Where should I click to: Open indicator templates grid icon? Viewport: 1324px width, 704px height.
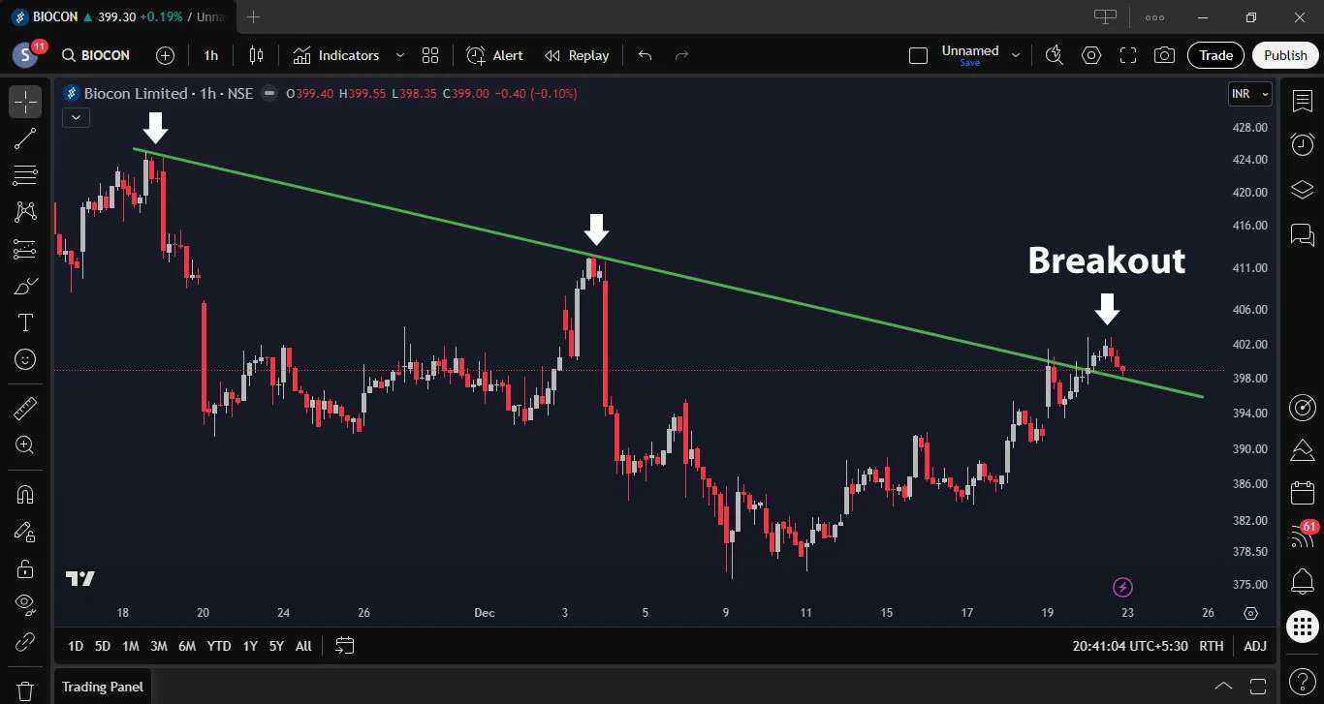430,55
